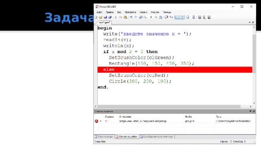Click the vertical scrollbar down arrow in the editor
This screenshot has width=261, height=147.
pyautogui.click(x=254, y=103)
